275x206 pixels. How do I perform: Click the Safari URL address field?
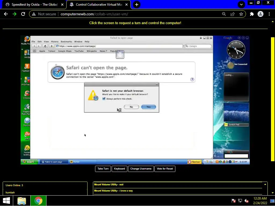click(x=119, y=46)
